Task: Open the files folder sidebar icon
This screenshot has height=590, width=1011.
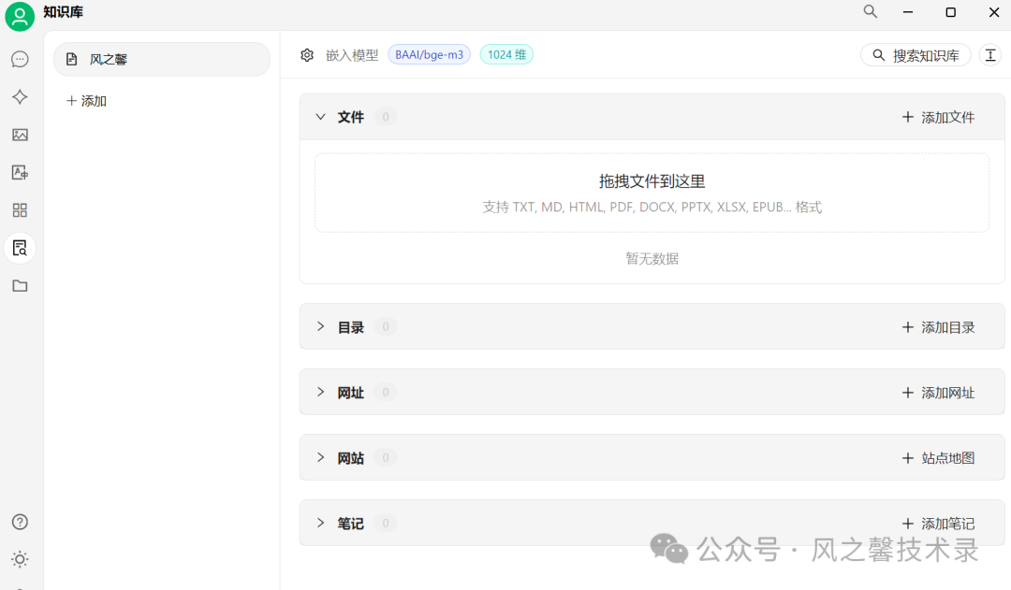Action: (x=20, y=285)
